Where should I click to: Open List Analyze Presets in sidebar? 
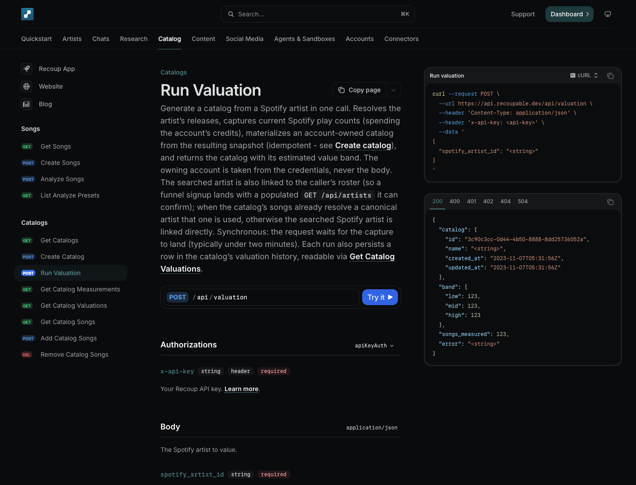[x=71, y=195]
